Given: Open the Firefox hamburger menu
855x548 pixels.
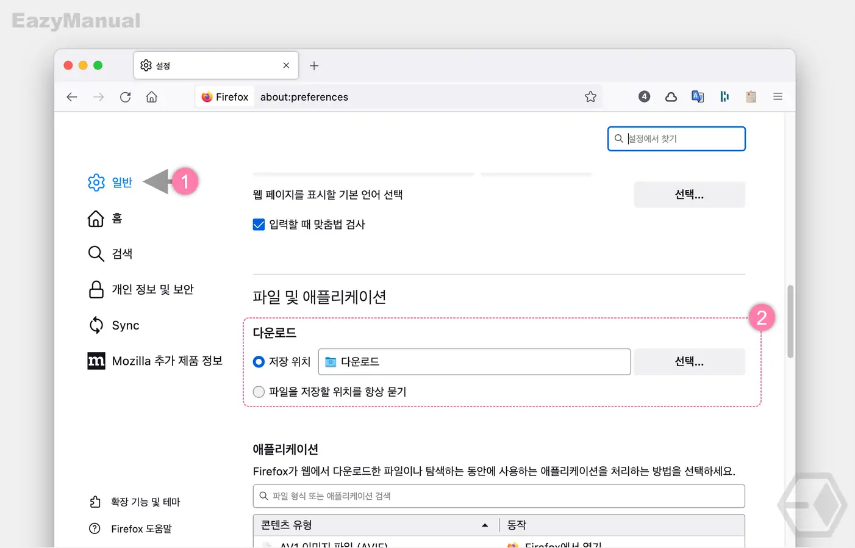Looking at the screenshot, I should [778, 96].
